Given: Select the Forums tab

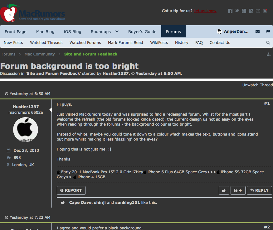Looking at the screenshot, I should pos(173,31).
